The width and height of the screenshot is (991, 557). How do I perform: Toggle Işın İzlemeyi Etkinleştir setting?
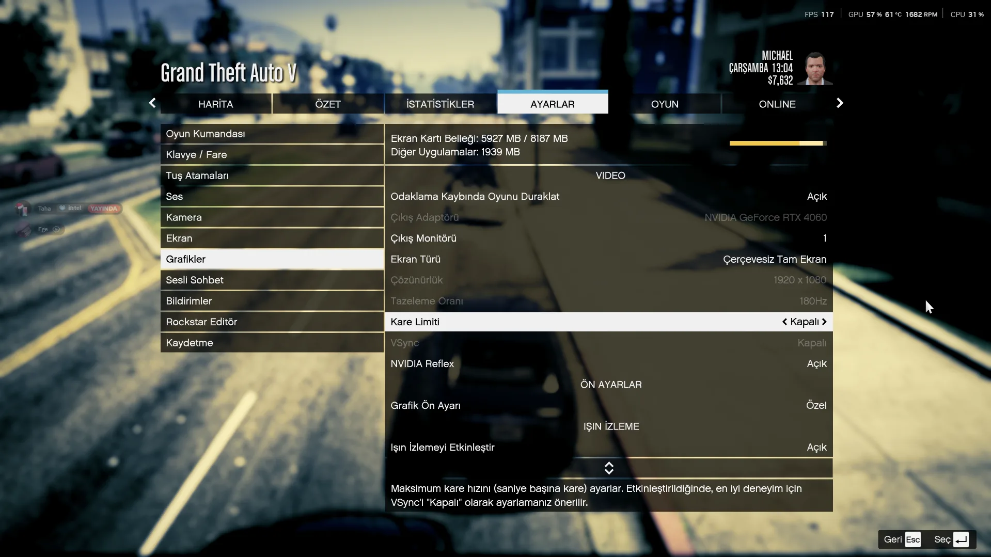(609, 447)
